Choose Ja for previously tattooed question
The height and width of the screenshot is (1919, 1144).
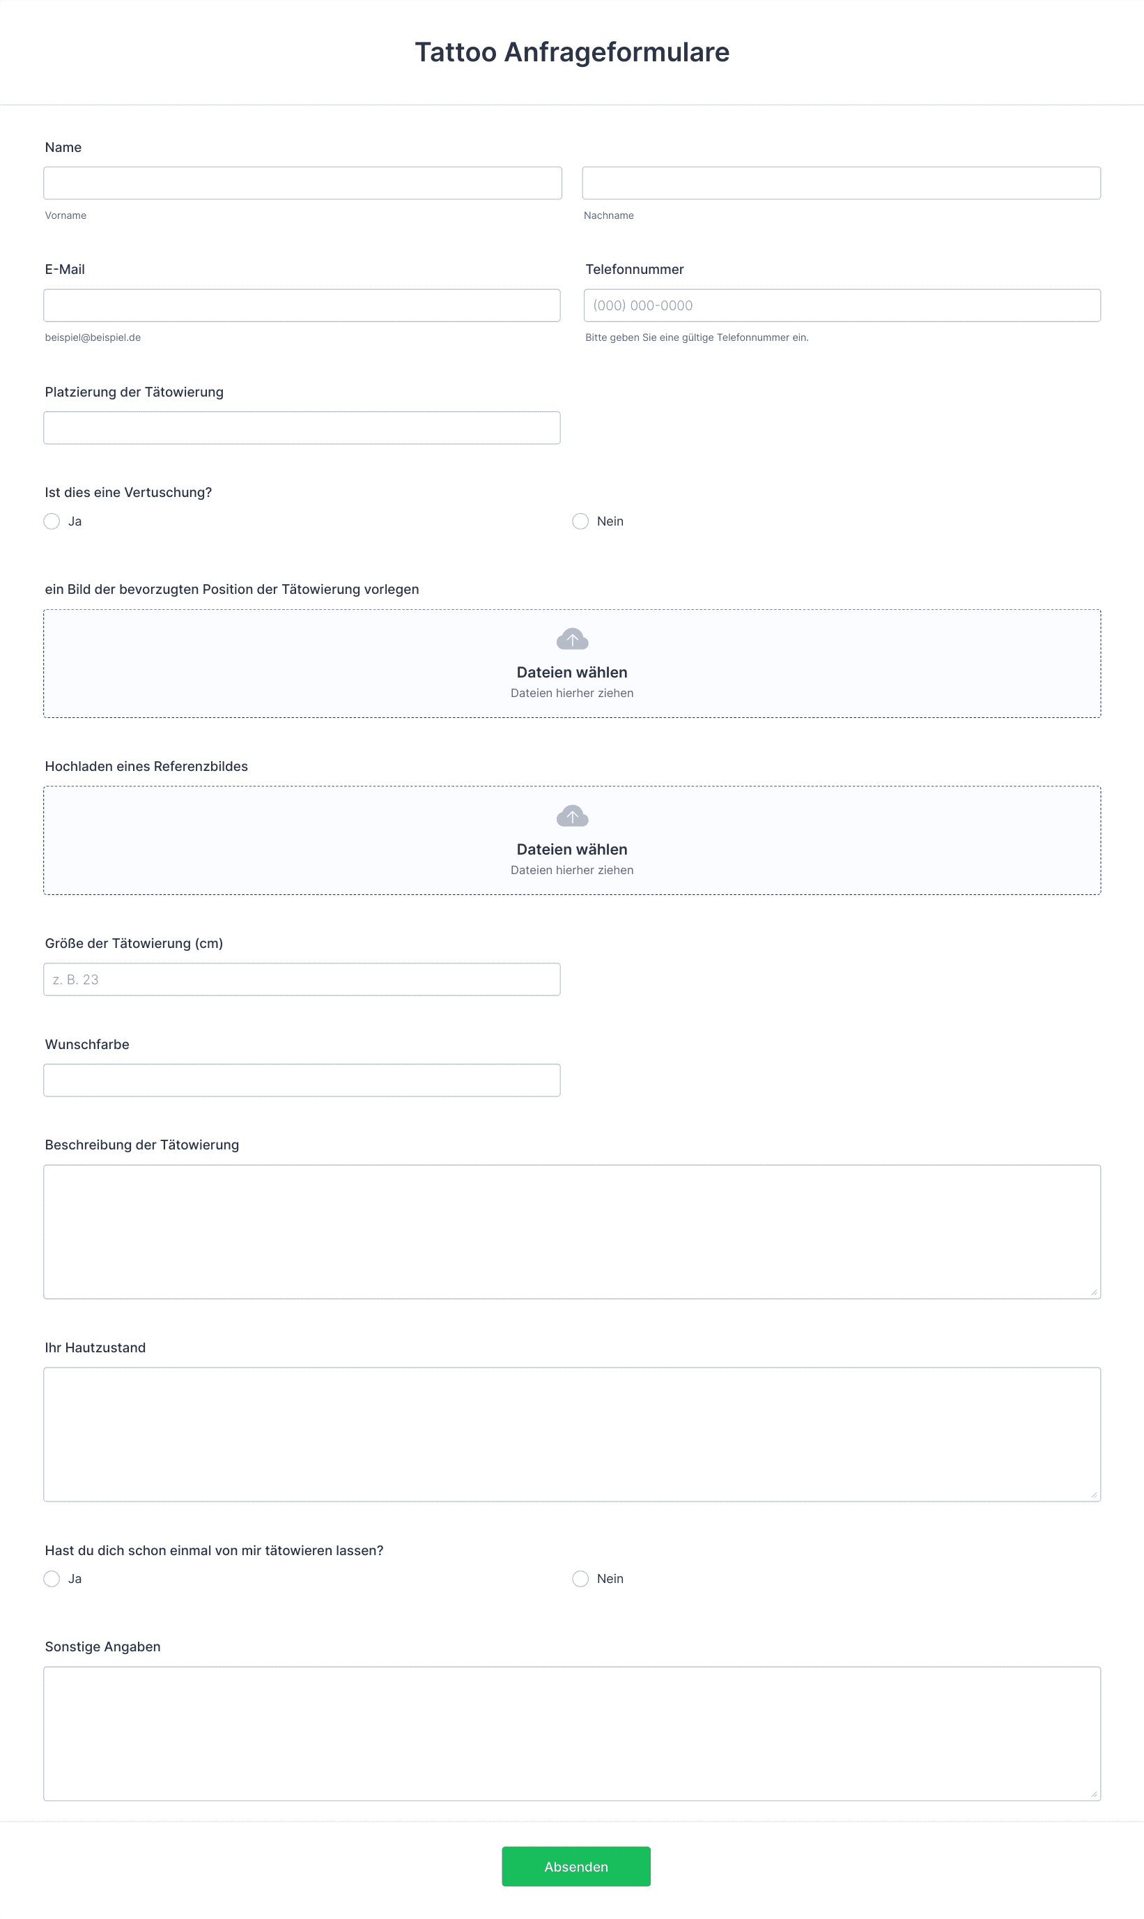[52, 1579]
